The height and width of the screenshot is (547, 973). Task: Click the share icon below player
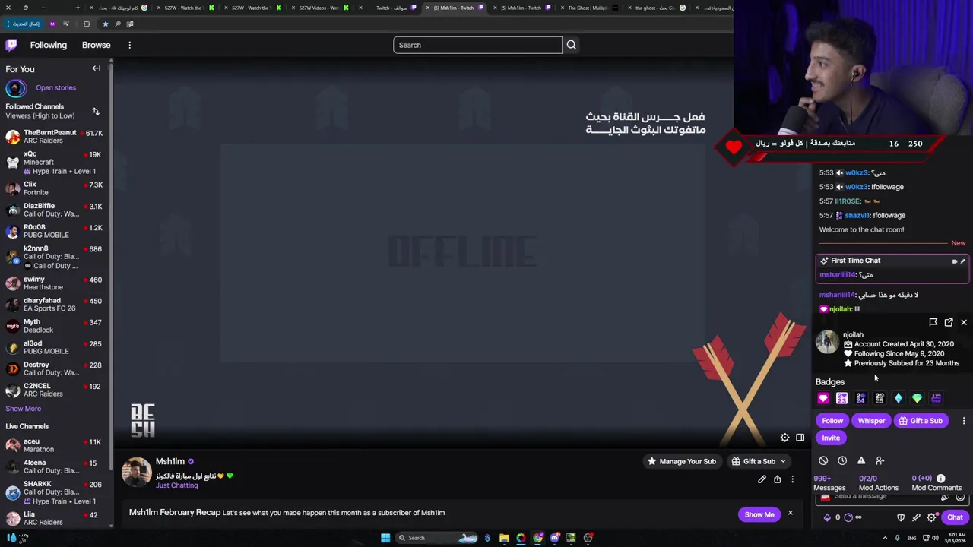(x=777, y=479)
